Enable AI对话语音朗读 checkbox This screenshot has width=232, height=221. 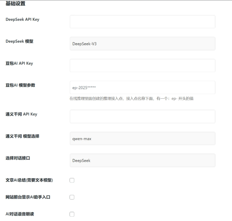[72, 214]
